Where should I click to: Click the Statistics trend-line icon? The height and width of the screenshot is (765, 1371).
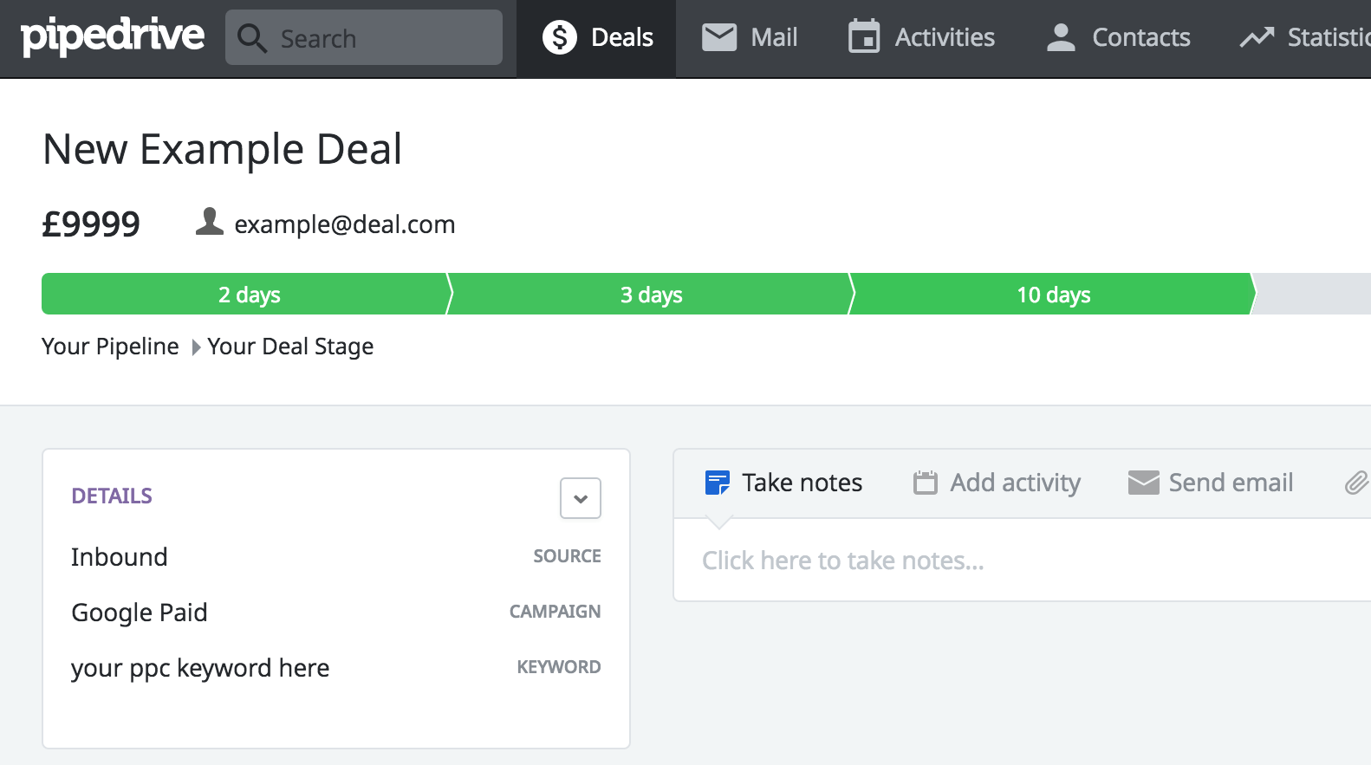(x=1257, y=37)
